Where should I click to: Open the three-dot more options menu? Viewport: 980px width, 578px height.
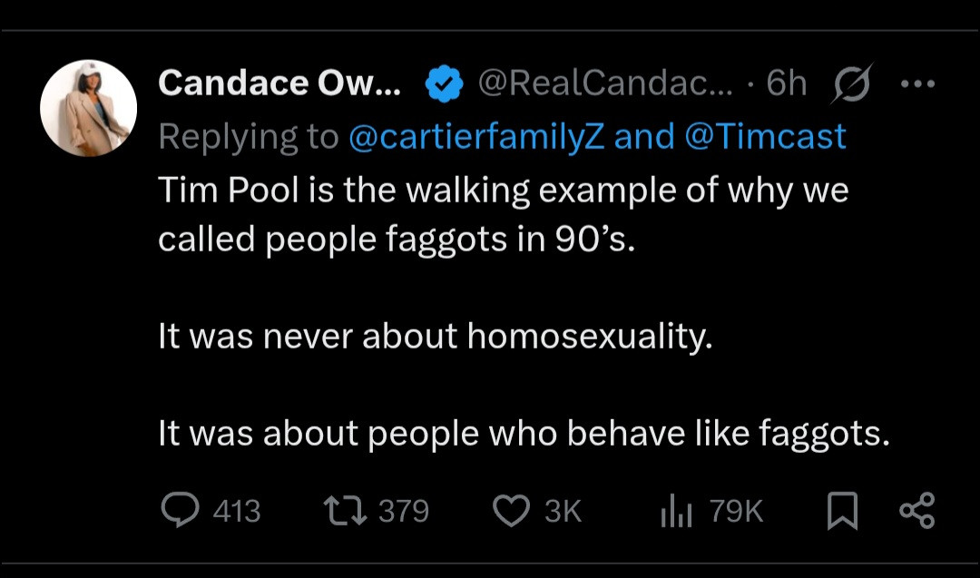(x=916, y=83)
